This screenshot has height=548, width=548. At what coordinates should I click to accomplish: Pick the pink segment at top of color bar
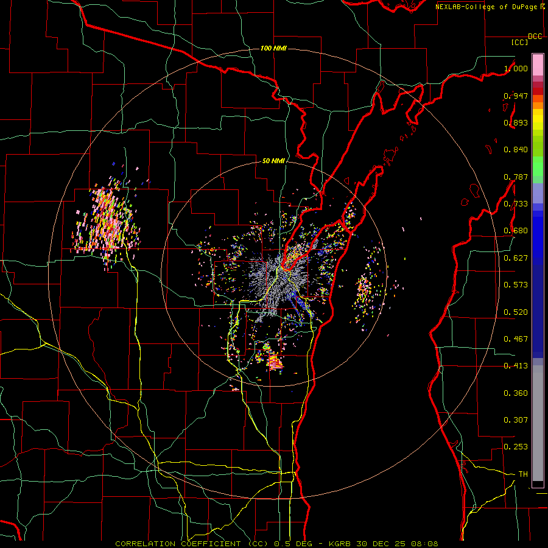[x=538, y=65]
